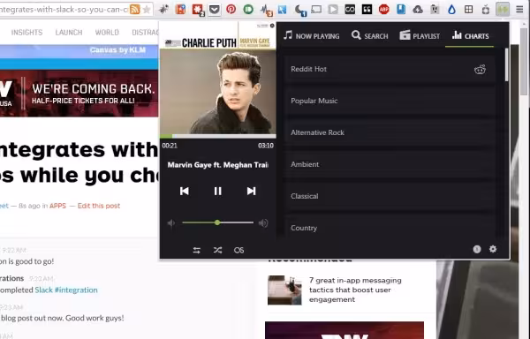530x339 pixels.
Task: Skip to the previous track
Action: 185,191
